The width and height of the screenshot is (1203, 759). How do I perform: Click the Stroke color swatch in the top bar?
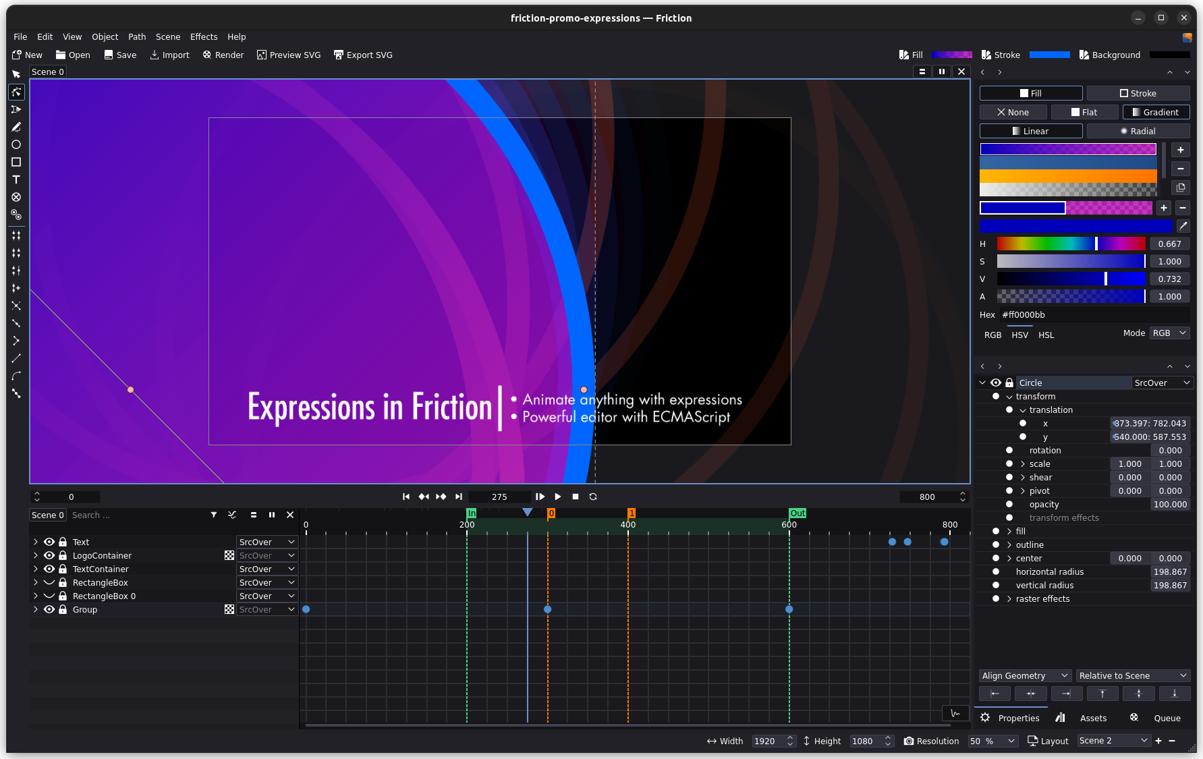click(1050, 55)
